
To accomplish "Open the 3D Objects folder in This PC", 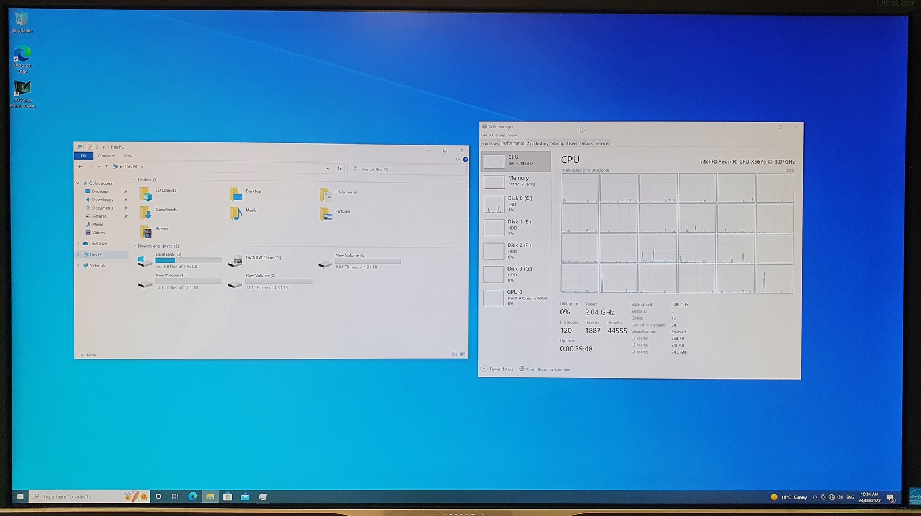I will [x=158, y=193].
